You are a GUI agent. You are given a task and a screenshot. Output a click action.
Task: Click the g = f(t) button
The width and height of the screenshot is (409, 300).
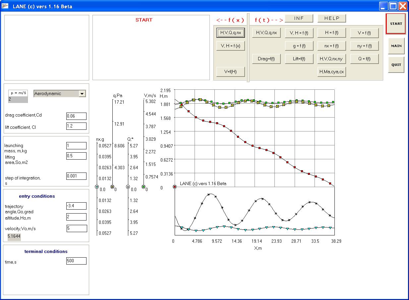pos(299,46)
